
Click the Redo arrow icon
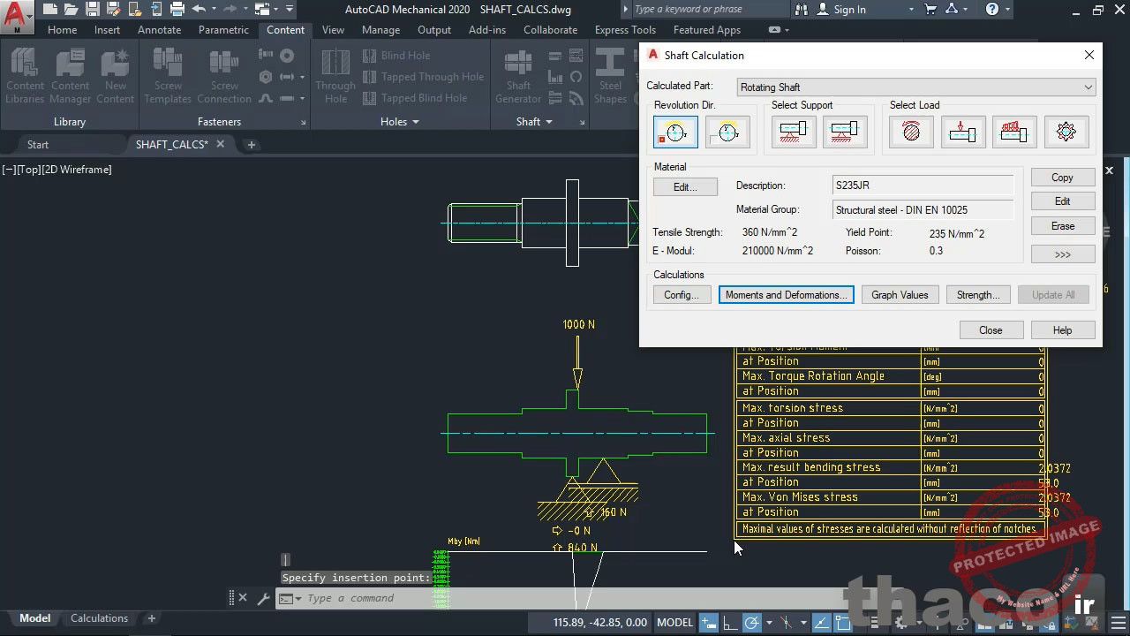230,10
